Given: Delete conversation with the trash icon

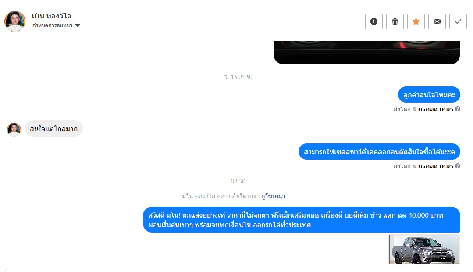Looking at the screenshot, I should [x=395, y=21].
